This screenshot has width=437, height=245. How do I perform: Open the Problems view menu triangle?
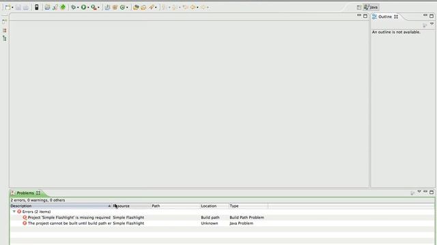tap(419, 191)
